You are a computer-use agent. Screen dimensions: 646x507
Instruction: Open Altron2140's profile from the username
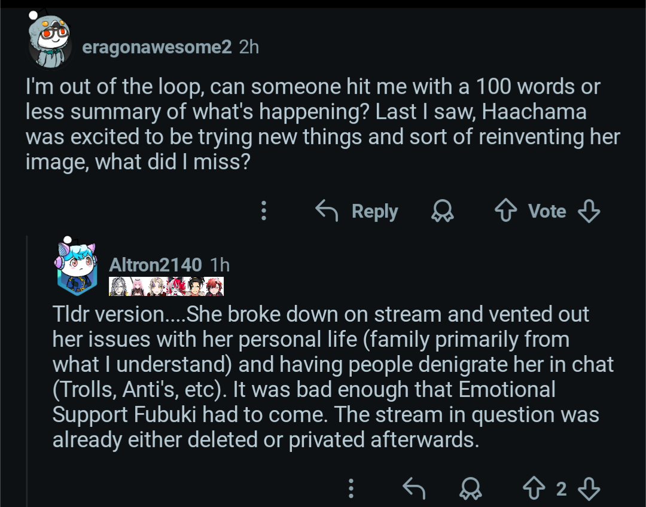(156, 264)
